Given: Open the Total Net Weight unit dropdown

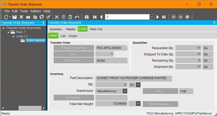Looking at the screenshot, I should pyautogui.click(x=138, y=104).
